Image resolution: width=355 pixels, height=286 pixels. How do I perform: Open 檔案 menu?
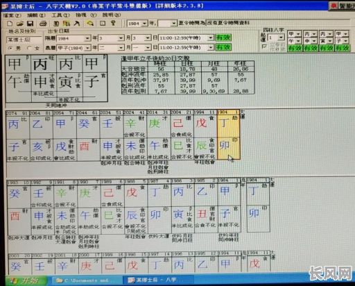coord(12,15)
